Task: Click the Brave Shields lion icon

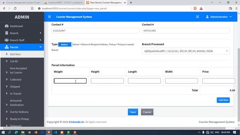Action: pos(195,9)
